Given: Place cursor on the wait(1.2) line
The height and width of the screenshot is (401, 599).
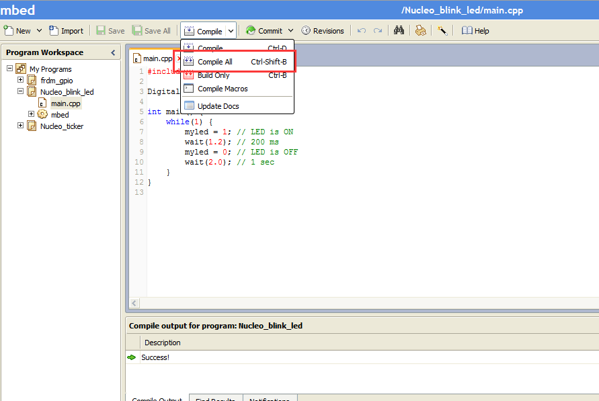Looking at the screenshot, I should tap(231, 142).
